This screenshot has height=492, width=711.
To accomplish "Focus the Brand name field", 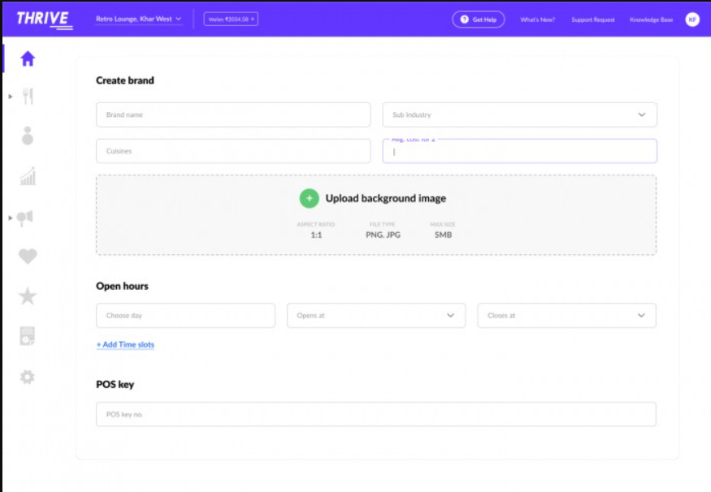I will (x=233, y=114).
